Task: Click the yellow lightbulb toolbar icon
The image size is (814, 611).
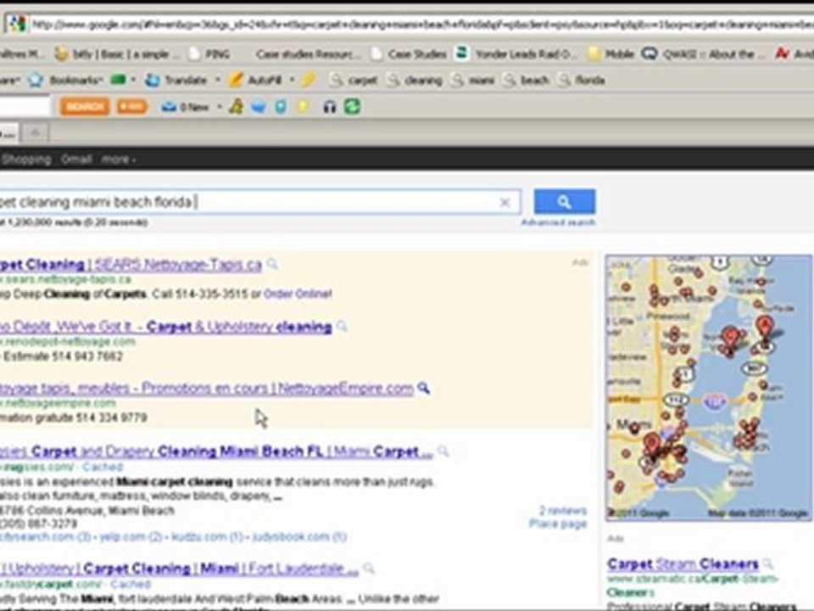Action: (x=303, y=107)
